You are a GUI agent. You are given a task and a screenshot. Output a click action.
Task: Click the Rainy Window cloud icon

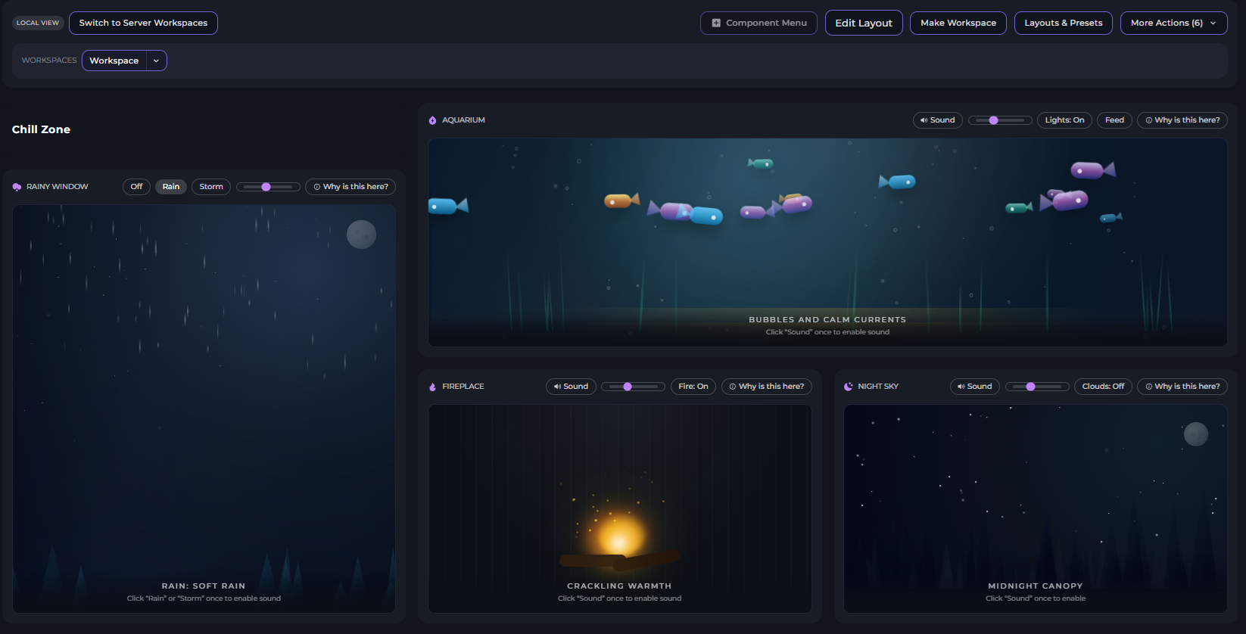(x=17, y=187)
